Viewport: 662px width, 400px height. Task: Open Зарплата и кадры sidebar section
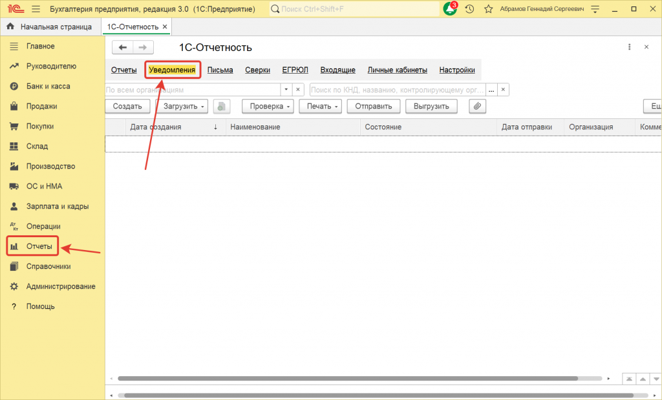[x=58, y=207]
